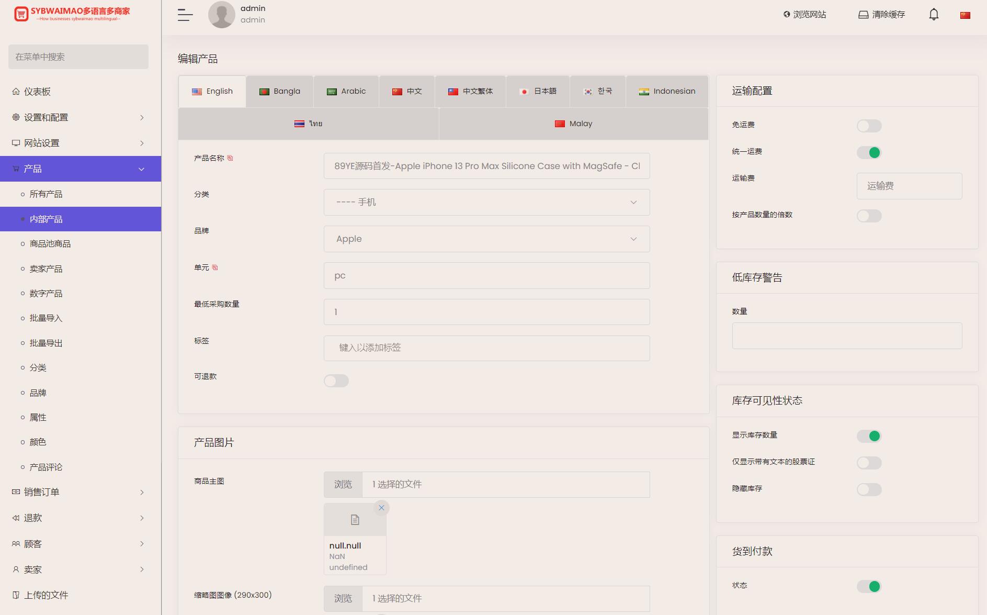Switch to the Bangla language tab
Image resolution: width=987 pixels, height=615 pixels.
[x=280, y=92]
